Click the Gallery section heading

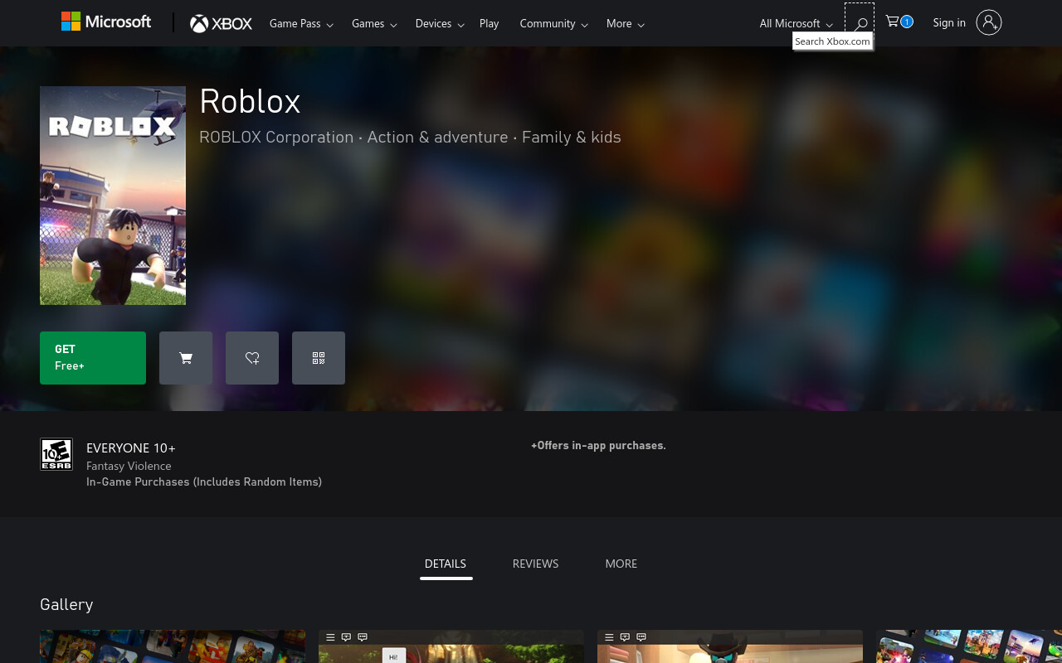pos(66,604)
